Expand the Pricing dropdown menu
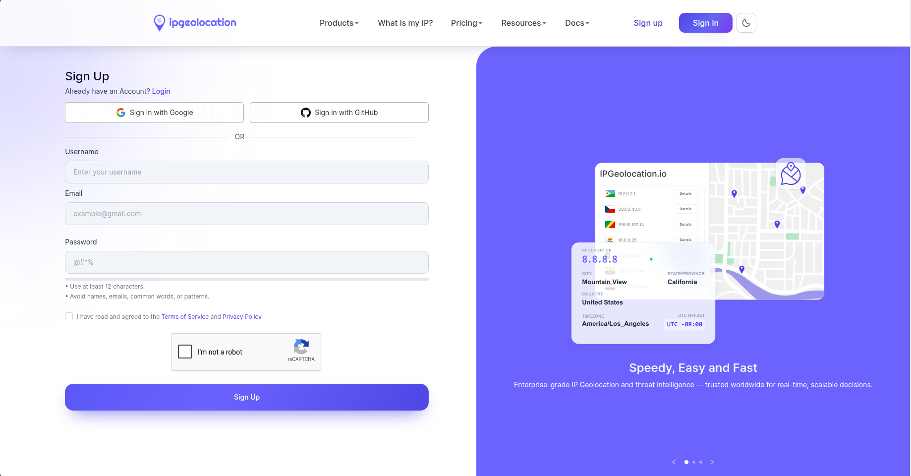This screenshot has width=911, height=476. click(466, 23)
